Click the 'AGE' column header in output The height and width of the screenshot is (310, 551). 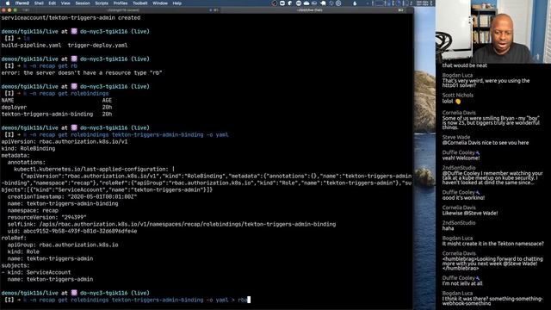[x=107, y=100]
